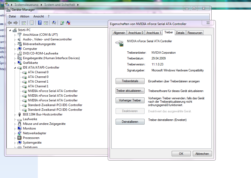
Task: Click the Forward arrow in Geräte-Manager toolbar
Action: 16,23
